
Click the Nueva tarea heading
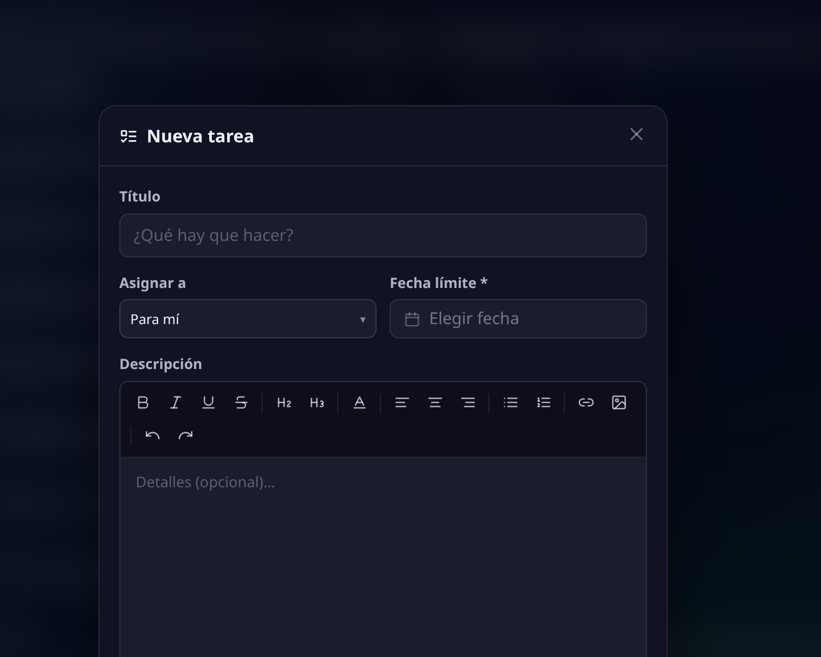pos(200,136)
